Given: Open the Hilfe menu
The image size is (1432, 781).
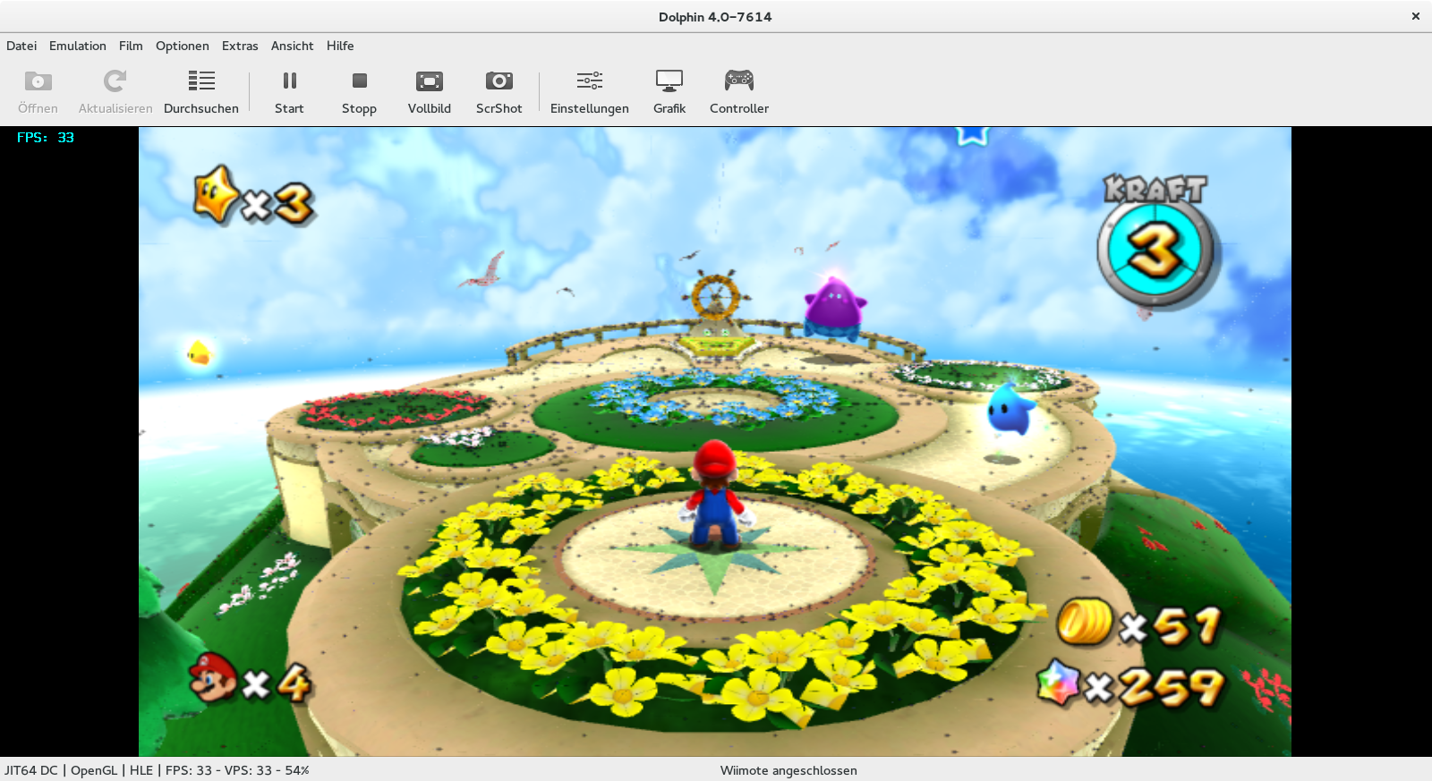Looking at the screenshot, I should (x=340, y=46).
